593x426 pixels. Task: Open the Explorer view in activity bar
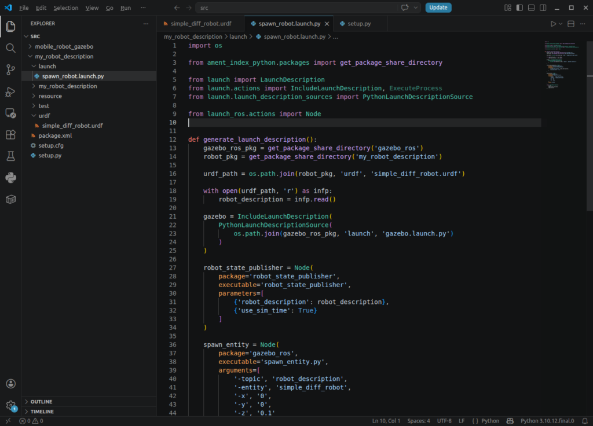(10, 26)
